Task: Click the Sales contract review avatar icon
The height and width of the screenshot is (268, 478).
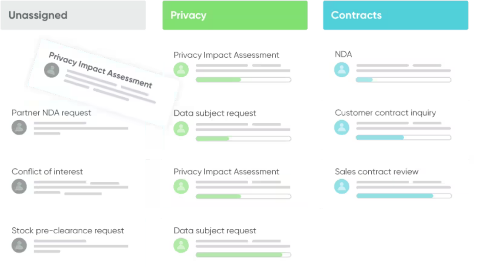Action: click(342, 186)
